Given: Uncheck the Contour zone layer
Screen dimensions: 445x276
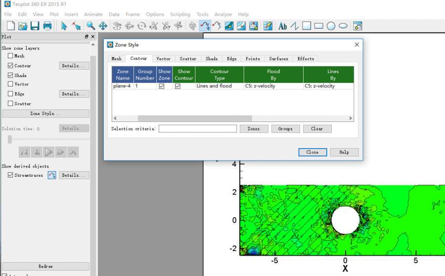Looking at the screenshot, I should tap(10, 66).
